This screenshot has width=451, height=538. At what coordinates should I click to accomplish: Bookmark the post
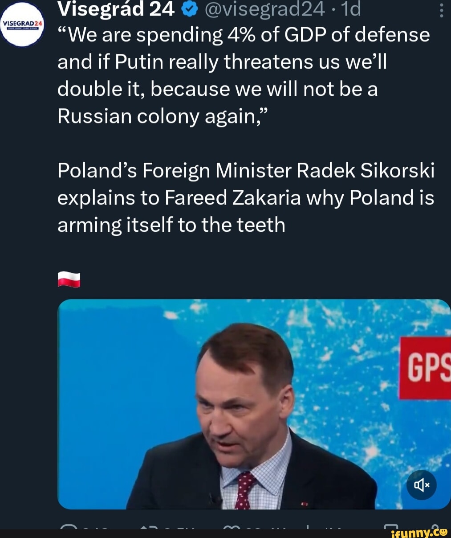point(392,528)
